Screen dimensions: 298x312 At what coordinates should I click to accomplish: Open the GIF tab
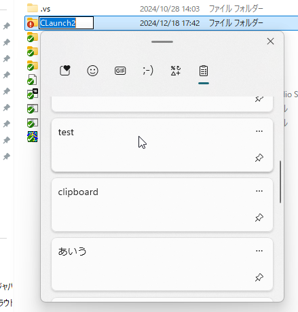click(x=120, y=71)
